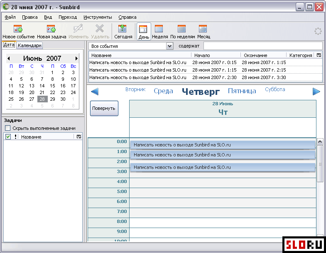
Task: Select date 10 in mini calendar
Action: coord(73,79)
